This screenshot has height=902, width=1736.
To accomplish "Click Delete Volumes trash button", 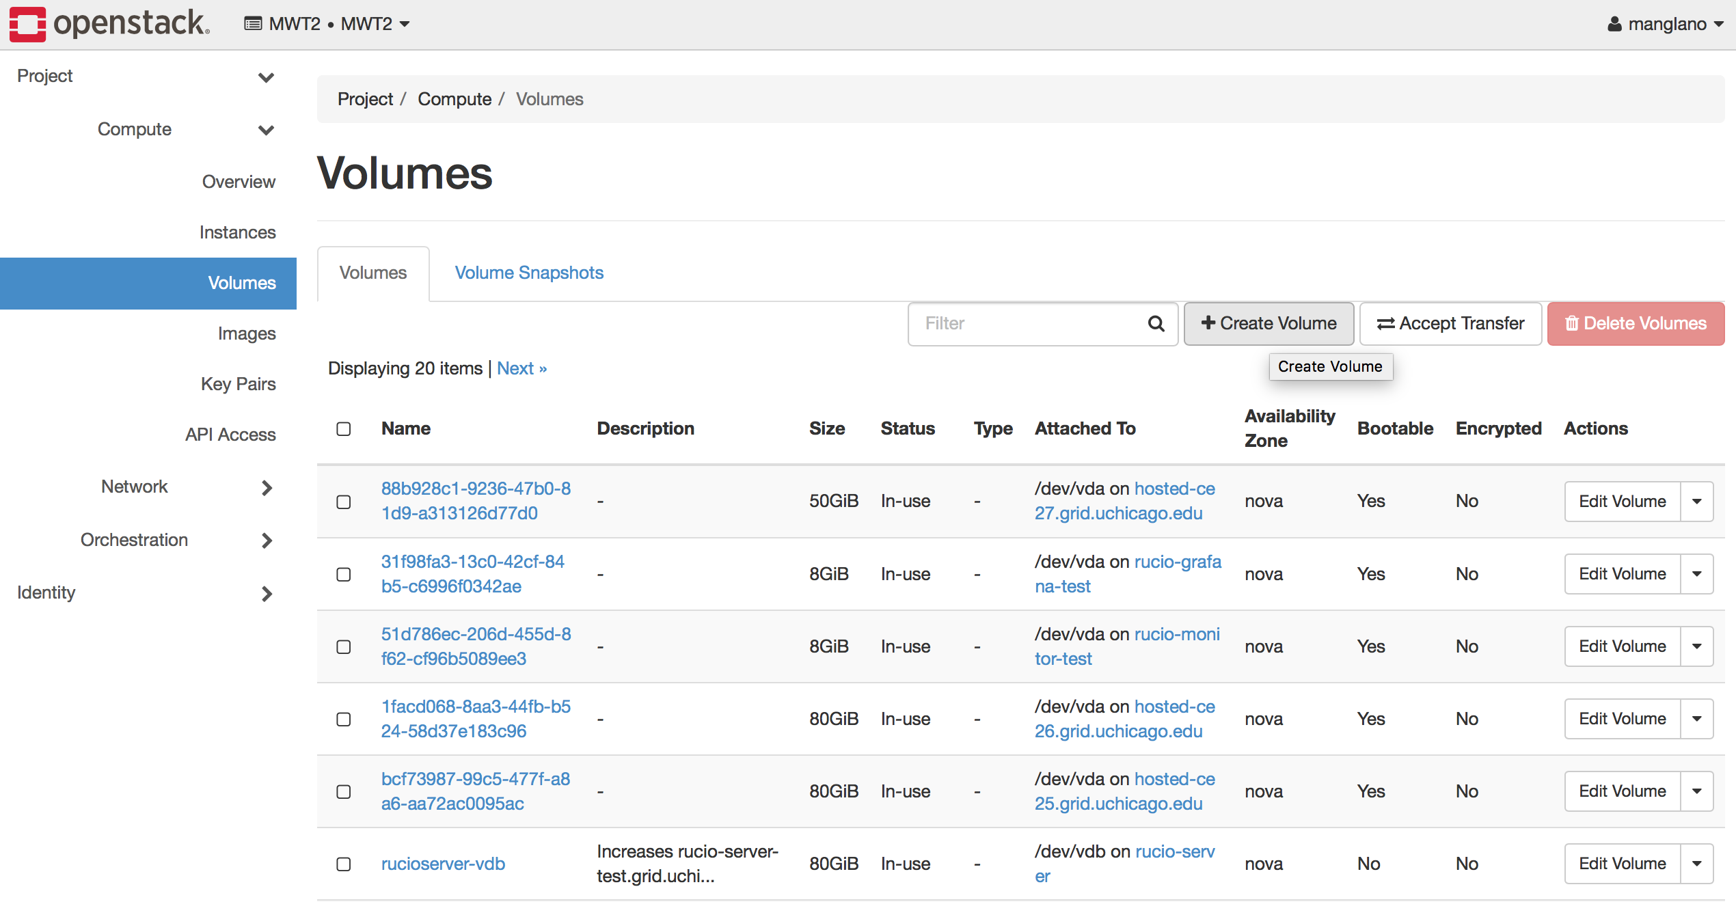I will coord(1636,324).
